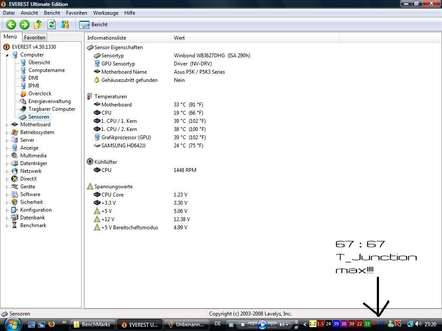Click the Kaspersky tray icon
Viewport: 442px width, 331px height.
[x=398, y=324]
